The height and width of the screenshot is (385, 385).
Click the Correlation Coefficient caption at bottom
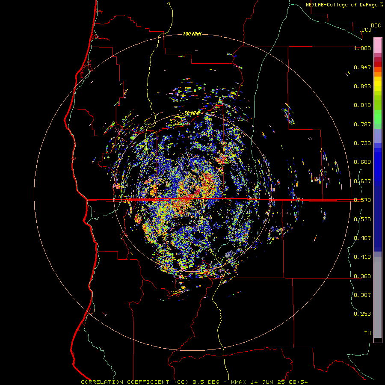pos(194,382)
